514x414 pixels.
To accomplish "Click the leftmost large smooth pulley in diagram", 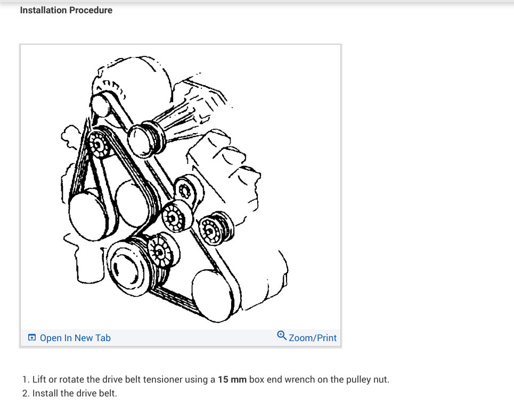I will (x=89, y=215).
